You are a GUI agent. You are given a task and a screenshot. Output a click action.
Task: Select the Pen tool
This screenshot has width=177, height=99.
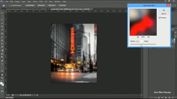point(2,61)
